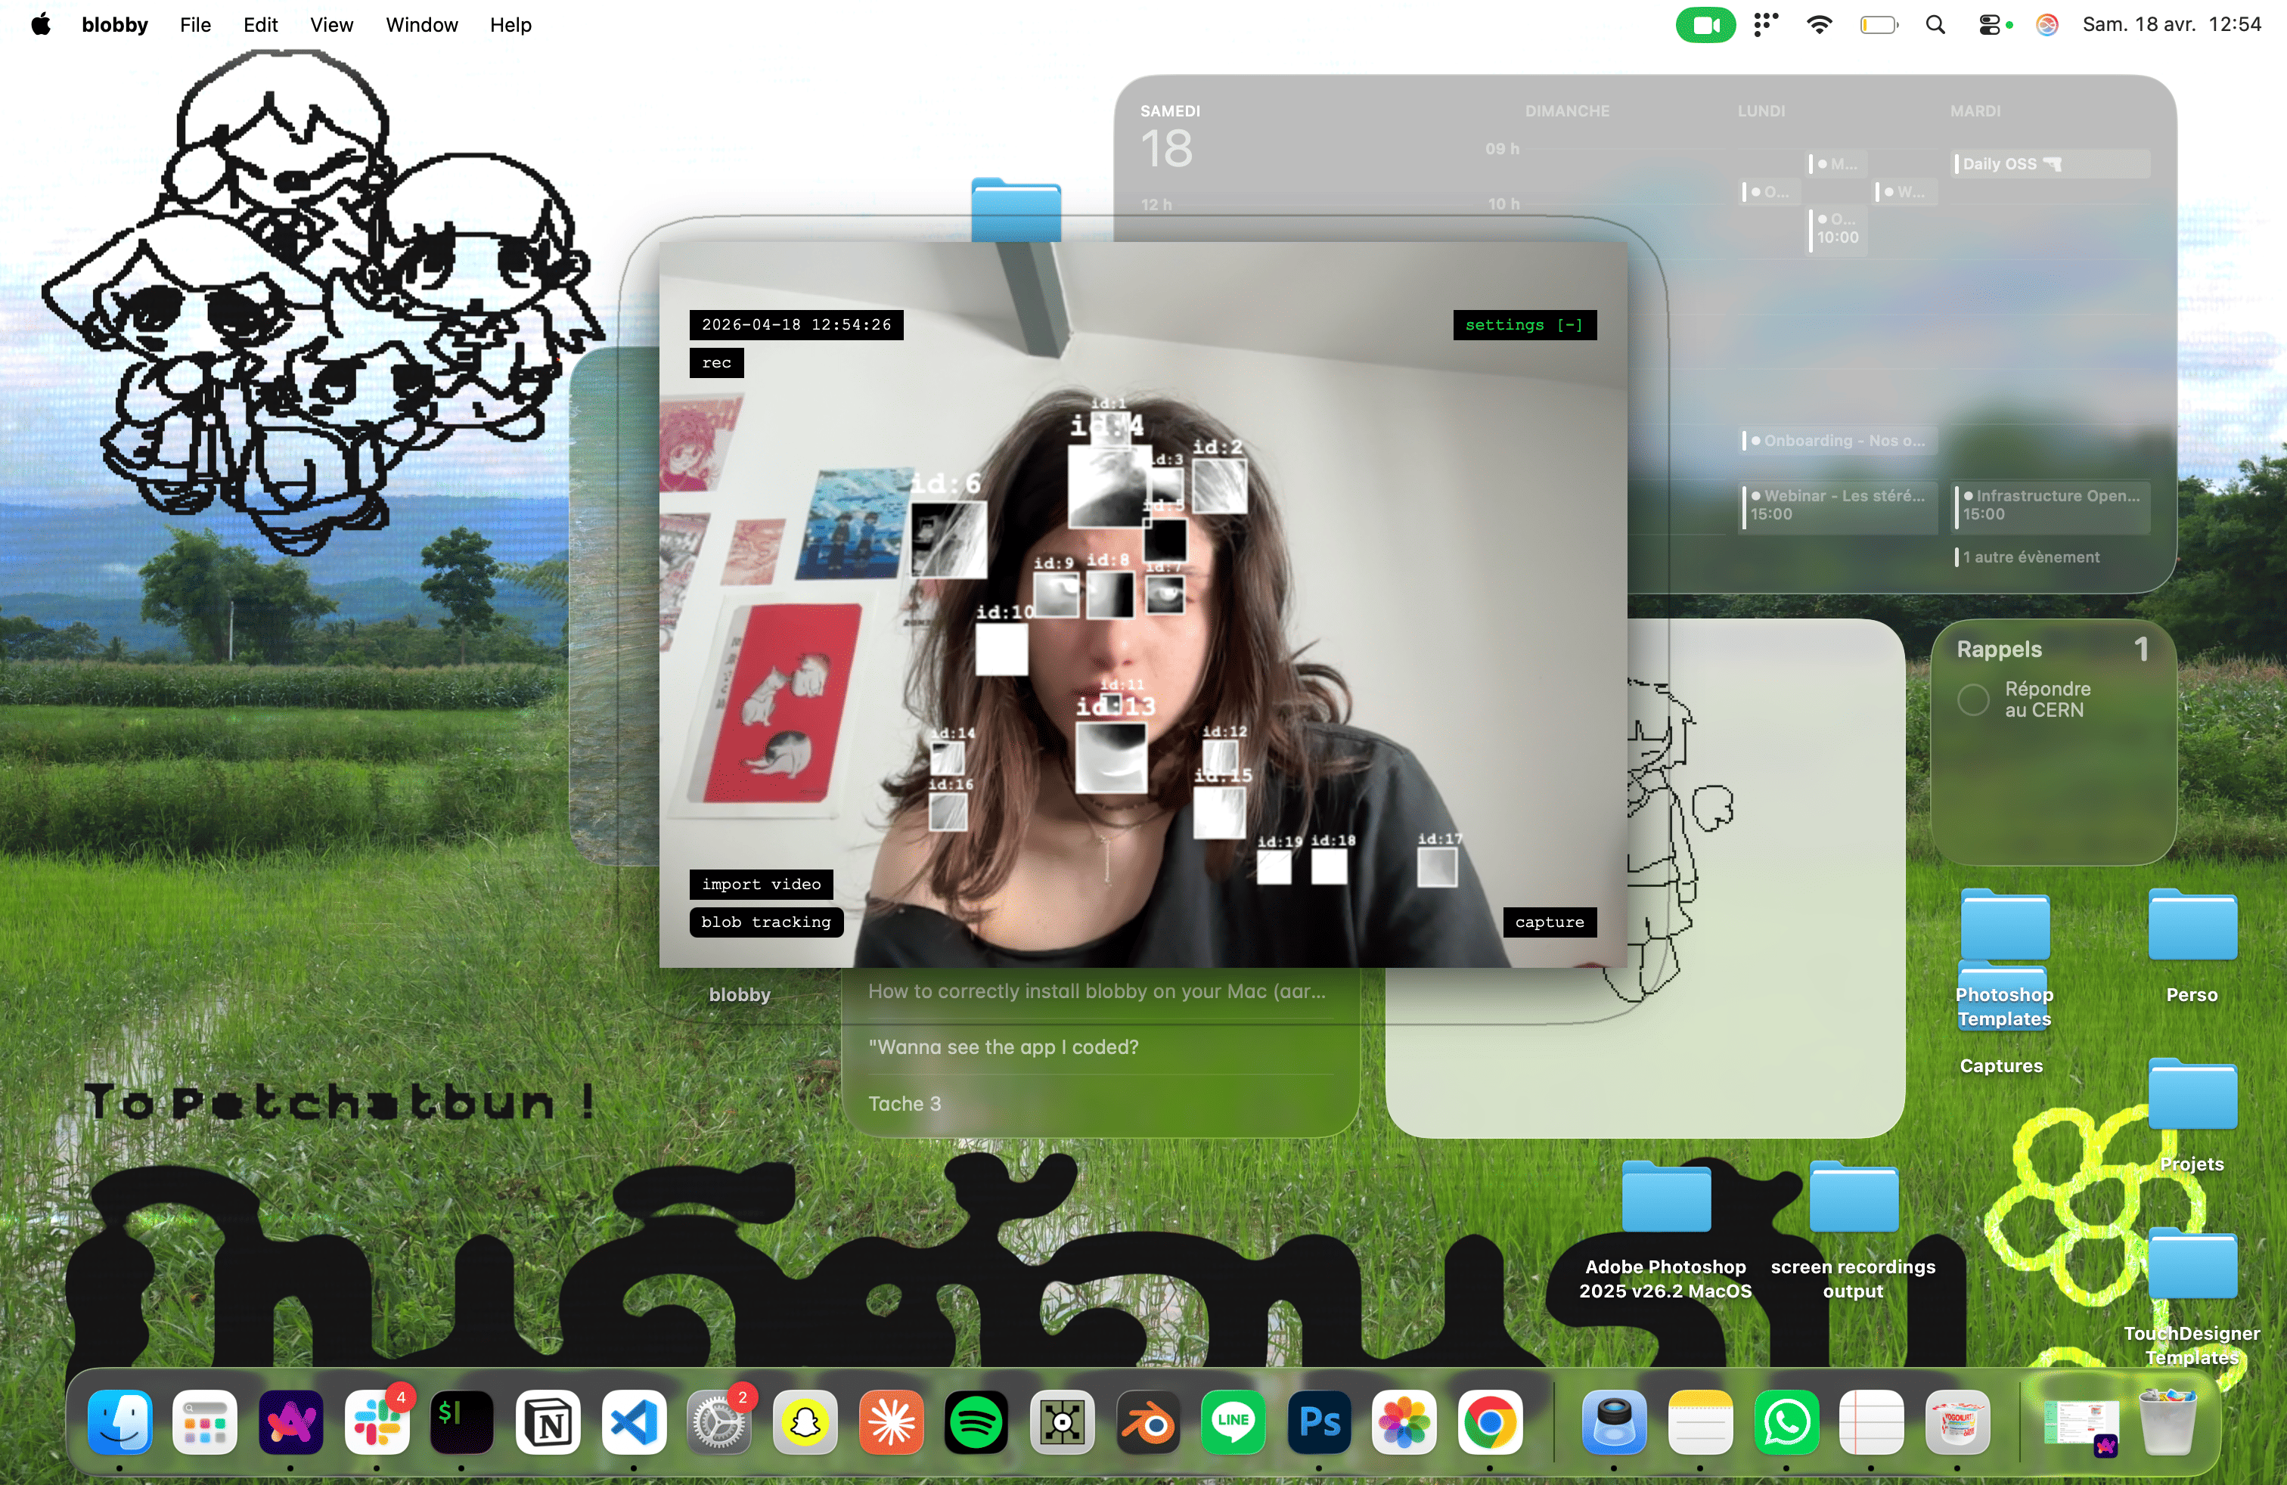The image size is (2287, 1485).
Task: Click the green FaceTime camera indicator
Action: point(1705,25)
